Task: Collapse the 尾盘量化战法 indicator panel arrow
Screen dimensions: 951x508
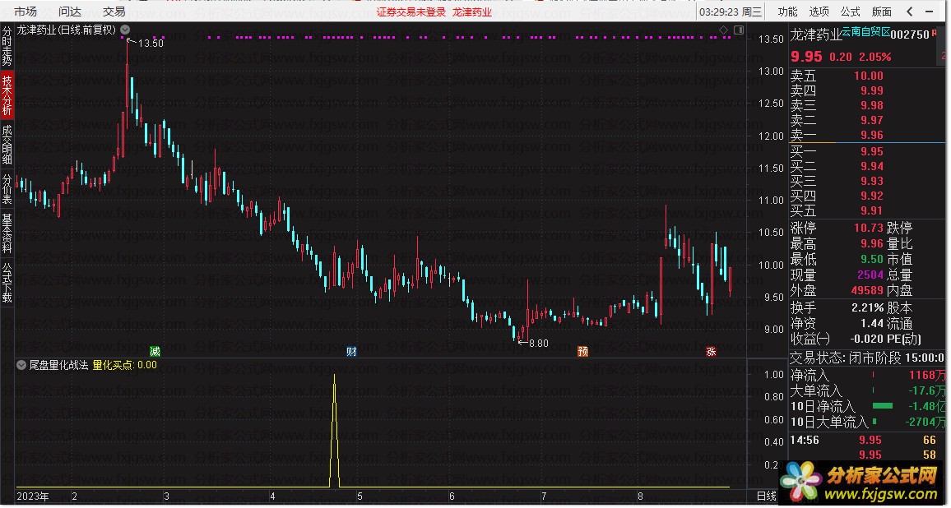Action: (x=21, y=365)
